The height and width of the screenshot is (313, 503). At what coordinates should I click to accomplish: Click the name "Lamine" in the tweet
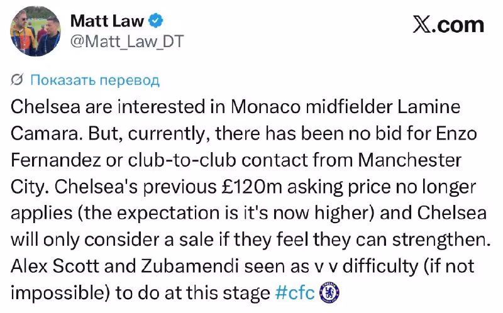coord(429,106)
